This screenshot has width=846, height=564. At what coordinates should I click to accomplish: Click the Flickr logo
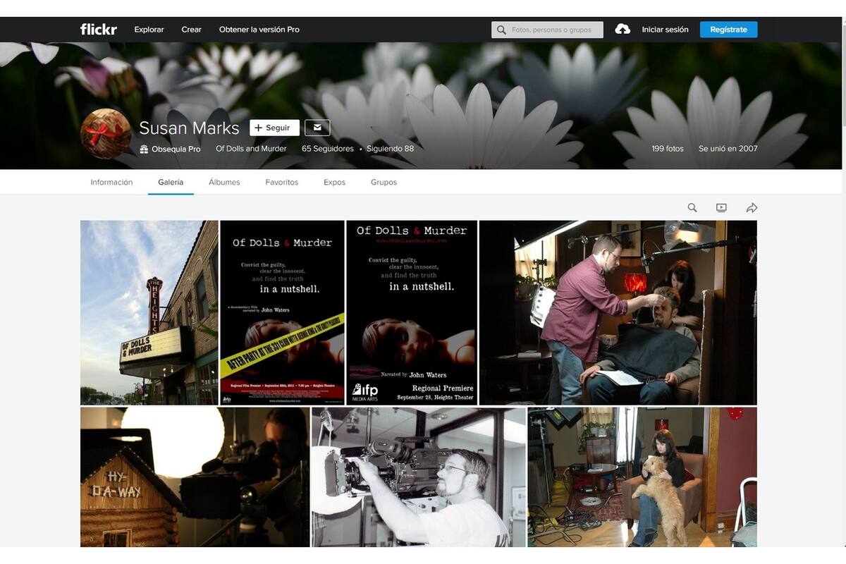(99, 30)
